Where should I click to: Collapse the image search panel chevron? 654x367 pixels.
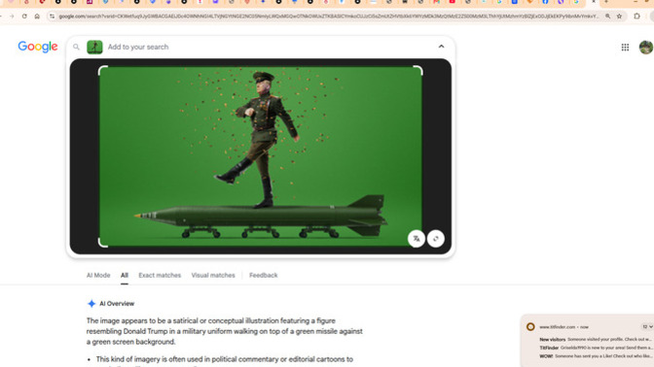441,47
